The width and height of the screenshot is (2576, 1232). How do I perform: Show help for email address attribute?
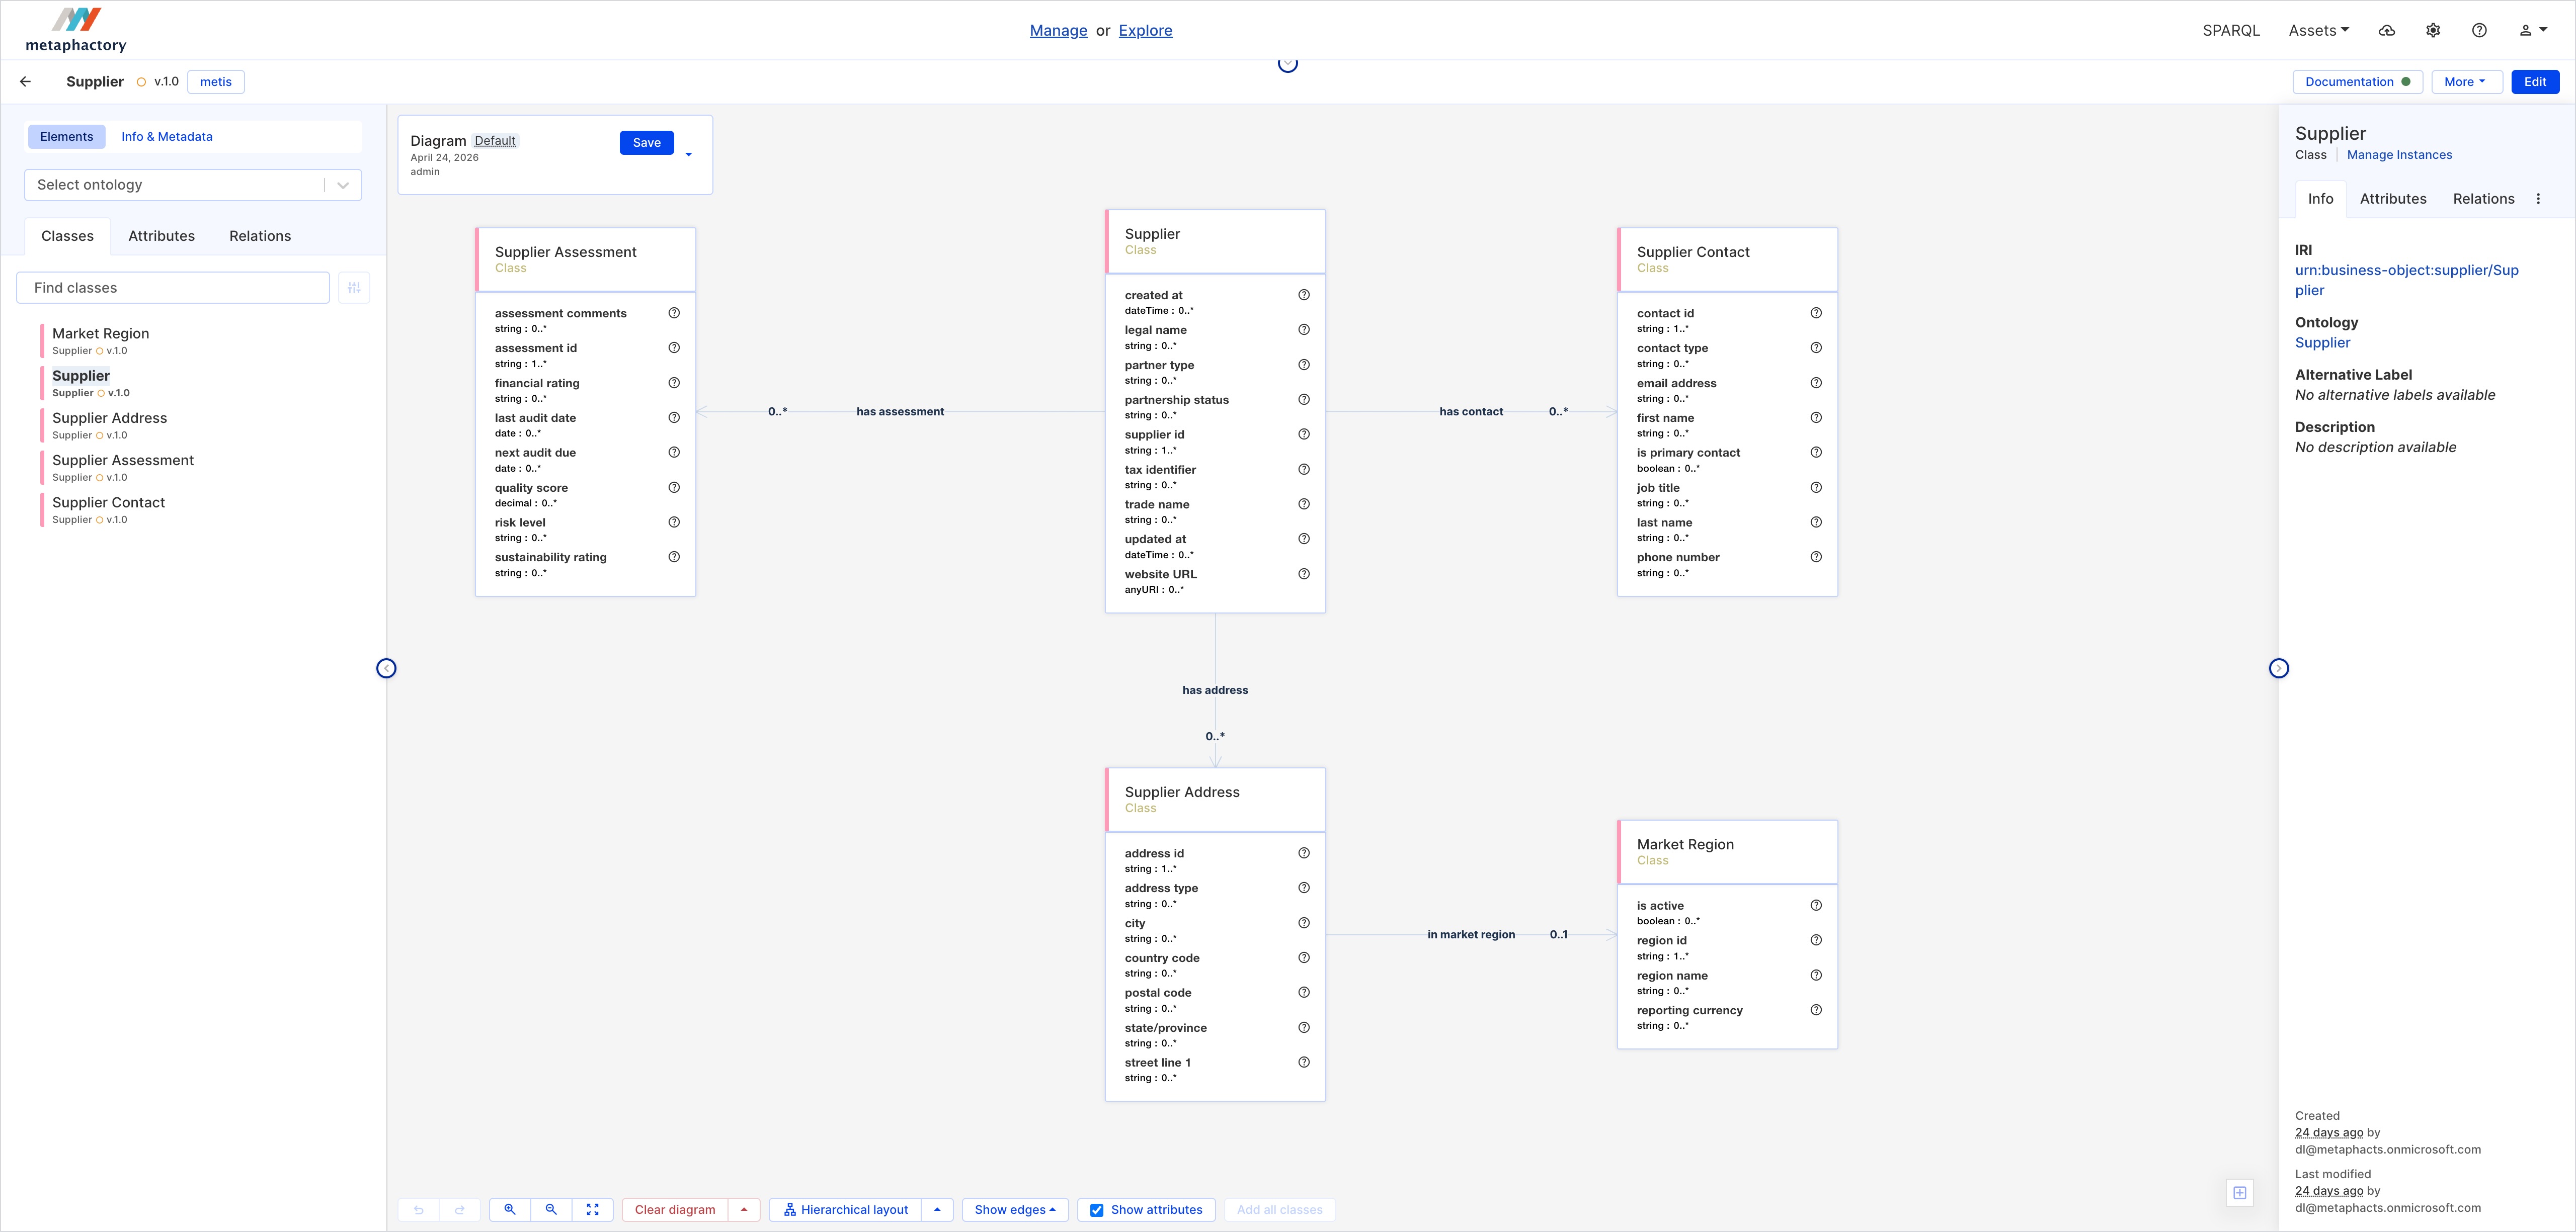[1816, 383]
